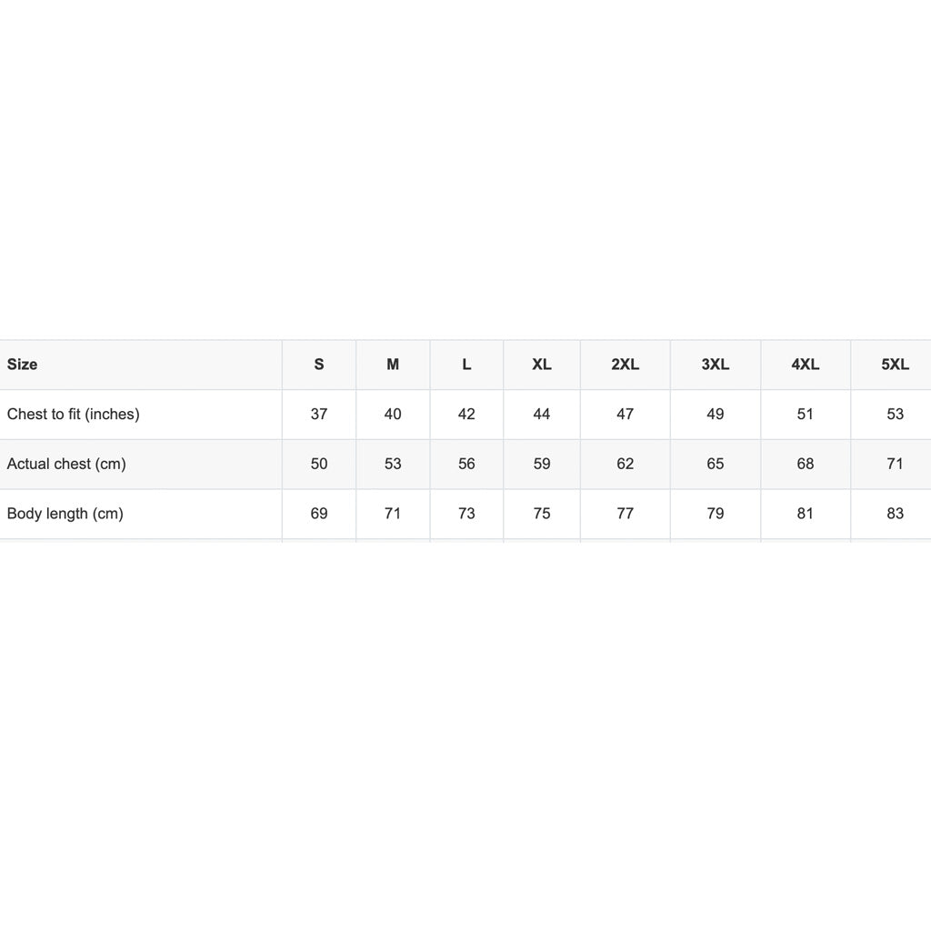
Task: Select the 4XL size column header
Action: tap(806, 365)
